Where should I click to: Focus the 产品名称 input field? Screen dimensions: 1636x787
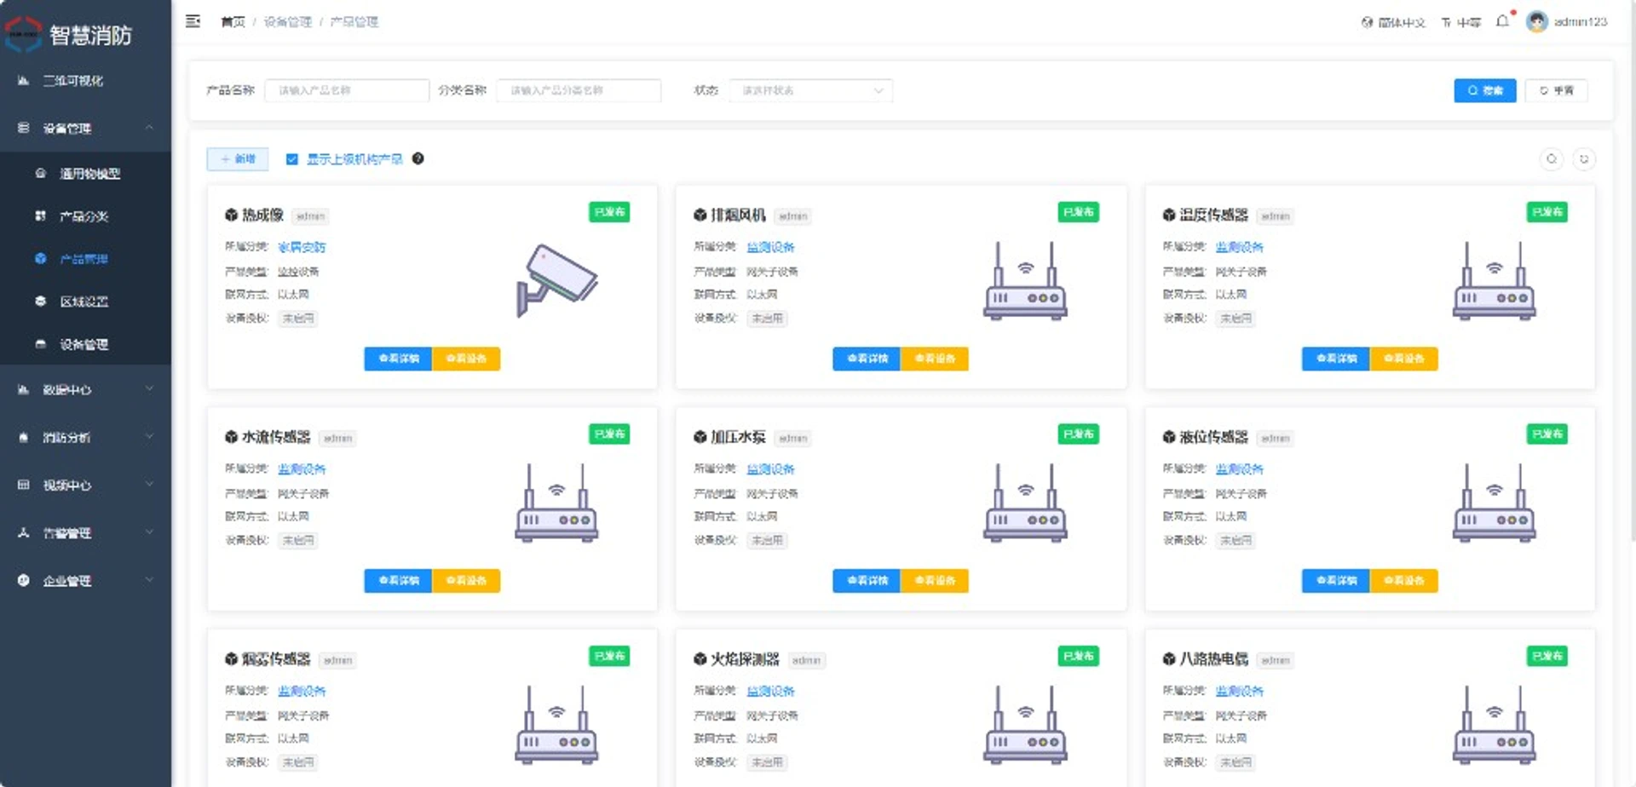tap(347, 90)
